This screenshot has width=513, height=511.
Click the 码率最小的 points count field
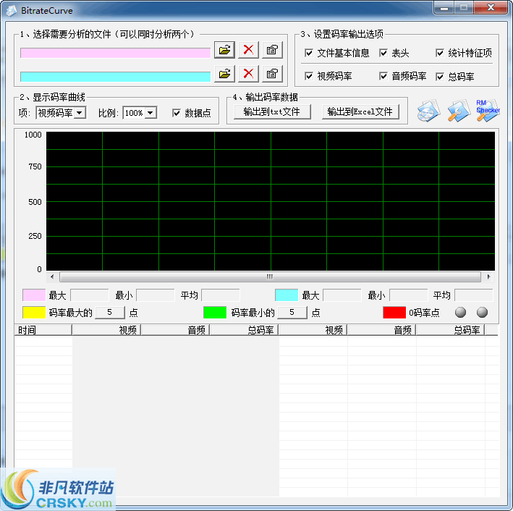[x=292, y=312]
